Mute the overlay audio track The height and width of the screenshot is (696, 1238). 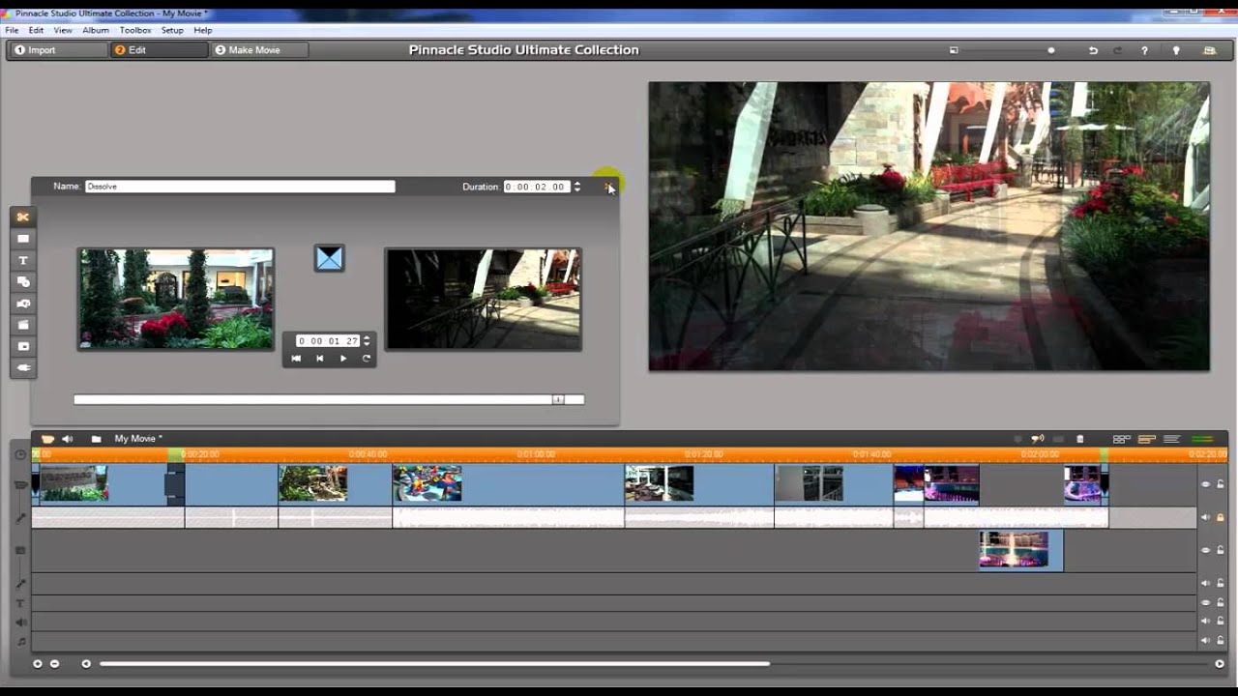coord(1206,583)
